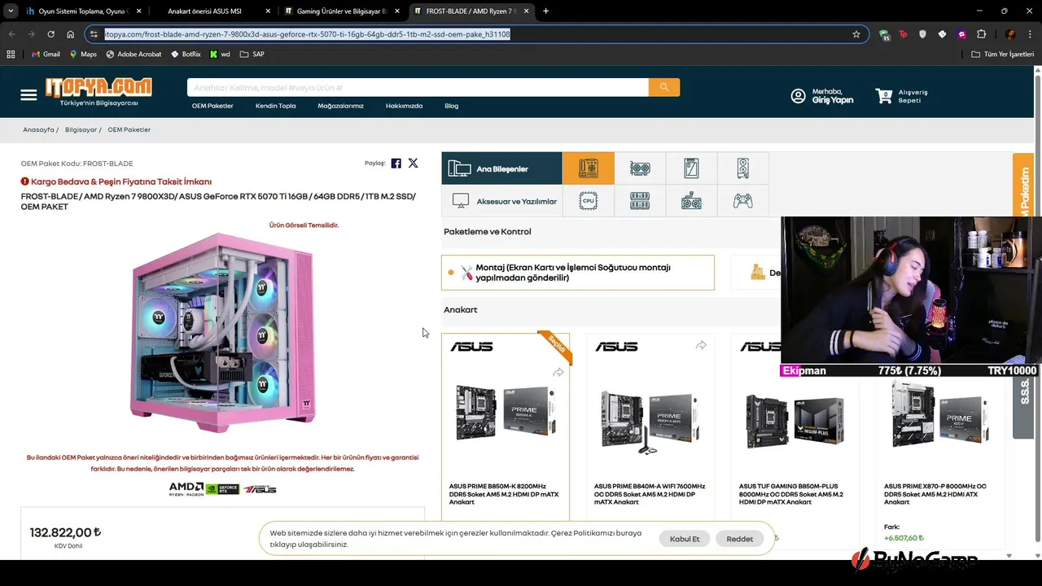1042x586 pixels.
Task: Focus the product search input field
Action: click(x=418, y=87)
